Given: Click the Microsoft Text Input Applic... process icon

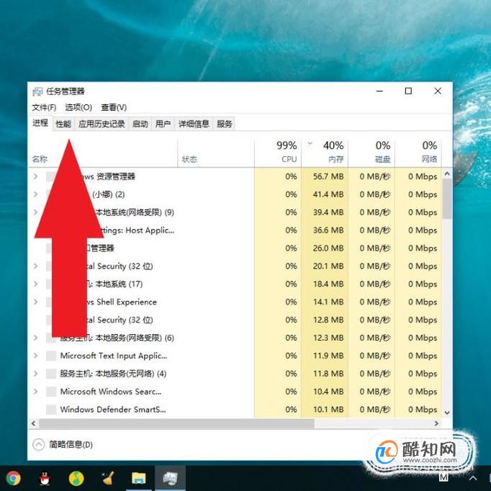Looking at the screenshot, I should pos(51,356).
